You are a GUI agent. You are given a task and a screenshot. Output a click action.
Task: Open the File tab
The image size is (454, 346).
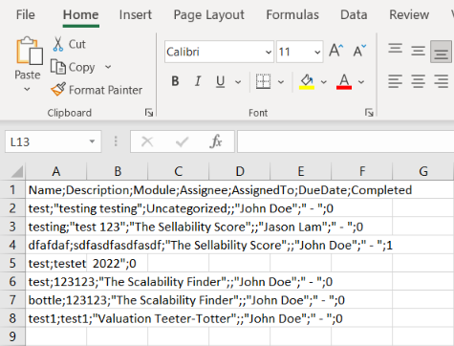click(x=26, y=14)
